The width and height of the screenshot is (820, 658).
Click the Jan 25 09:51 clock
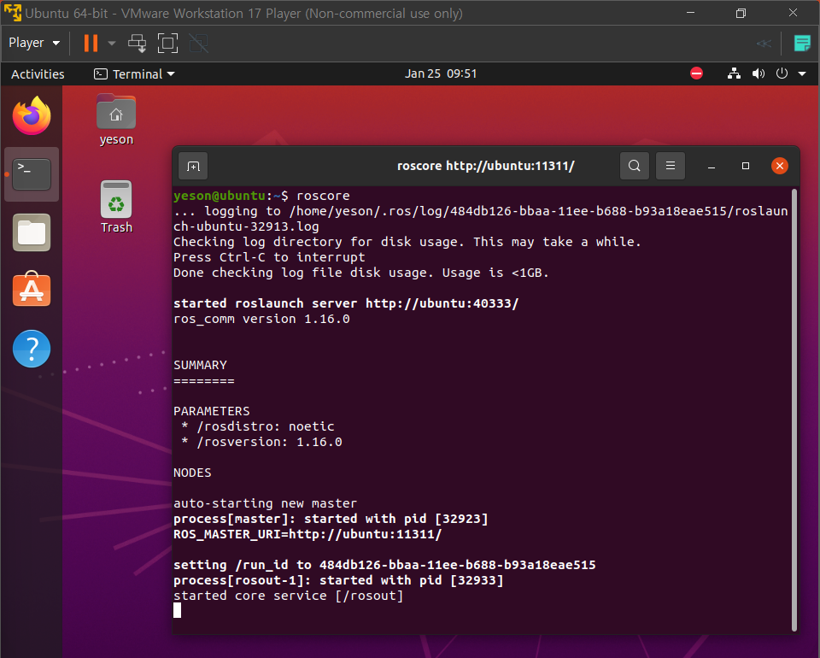click(441, 73)
